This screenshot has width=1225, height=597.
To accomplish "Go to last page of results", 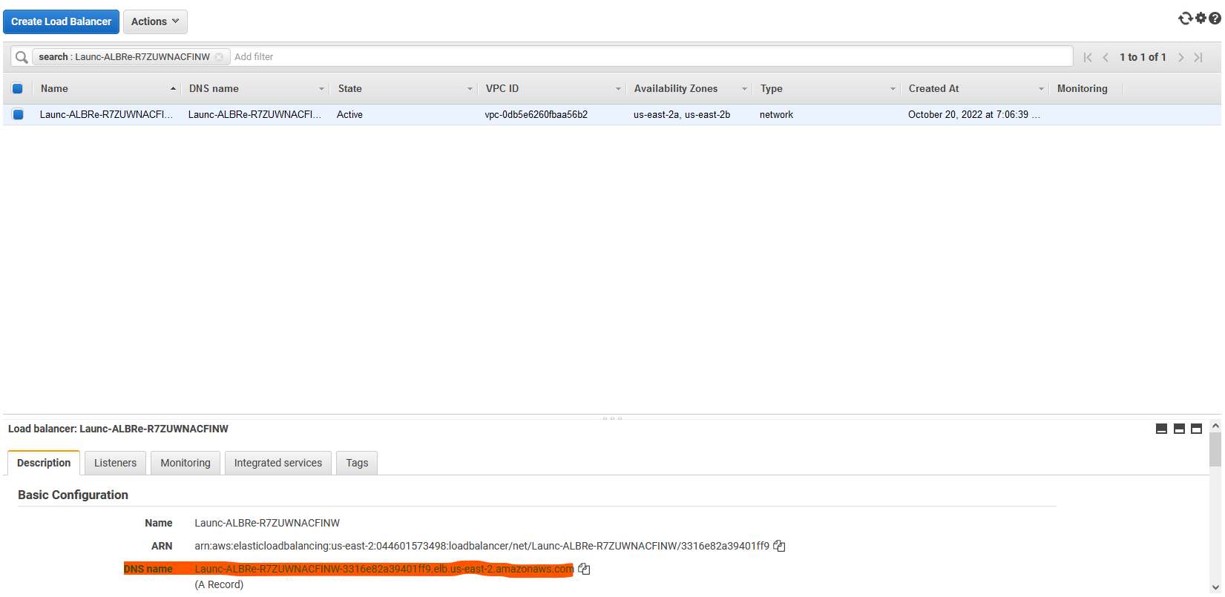I will tap(1198, 57).
